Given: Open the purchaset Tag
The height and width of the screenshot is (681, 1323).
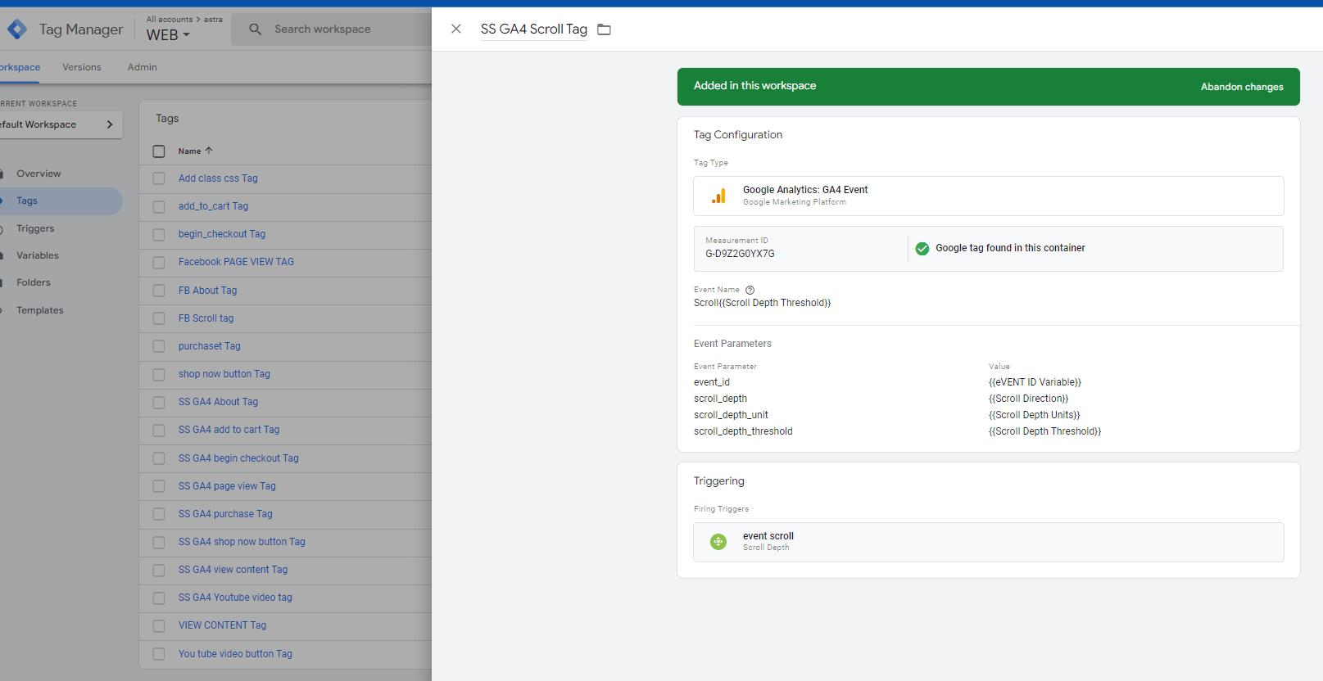Looking at the screenshot, I should 210,346.
